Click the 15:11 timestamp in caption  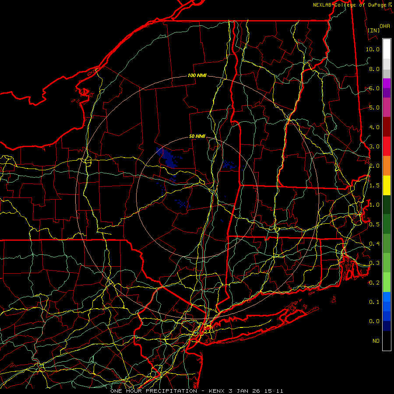tap(273, 391)
